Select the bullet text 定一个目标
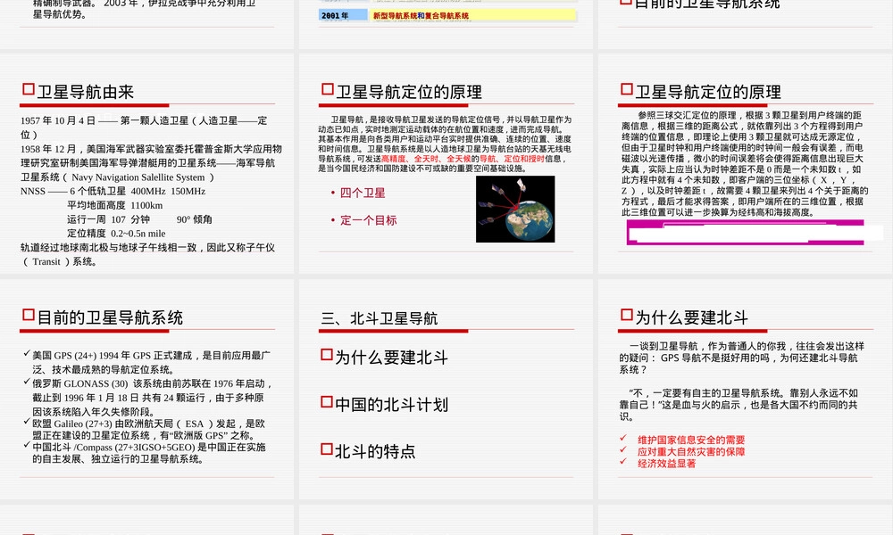This screenshot has height=535, width=893. (x=369, y=220)
